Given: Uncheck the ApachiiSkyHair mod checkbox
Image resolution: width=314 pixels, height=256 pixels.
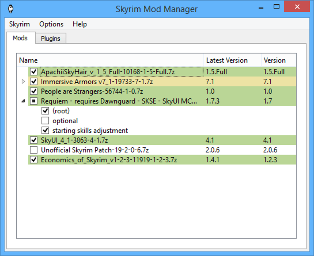Looking at the screenshot, I should 34,72.
